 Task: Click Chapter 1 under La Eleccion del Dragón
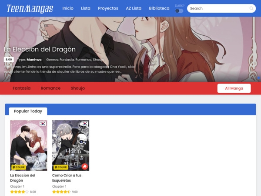click(17, 186)
